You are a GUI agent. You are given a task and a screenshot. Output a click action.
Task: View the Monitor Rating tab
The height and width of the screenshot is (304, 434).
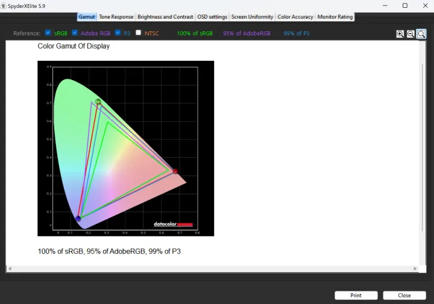point(335,17)
